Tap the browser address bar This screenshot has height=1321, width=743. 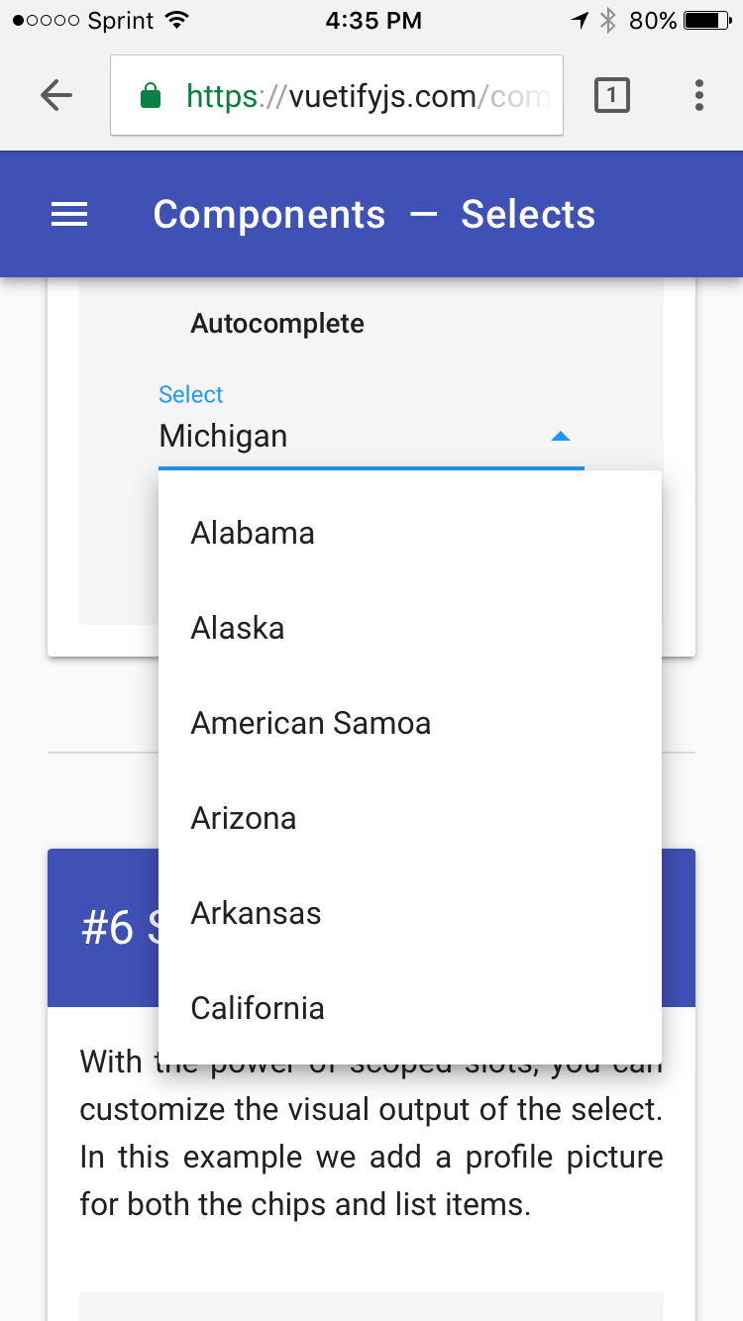(x=337, y=95)
